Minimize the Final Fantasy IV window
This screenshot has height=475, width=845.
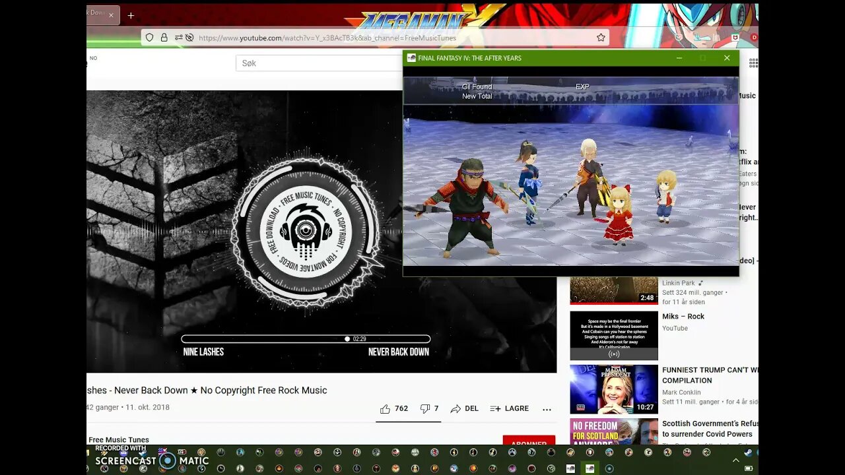click(679, 58)
